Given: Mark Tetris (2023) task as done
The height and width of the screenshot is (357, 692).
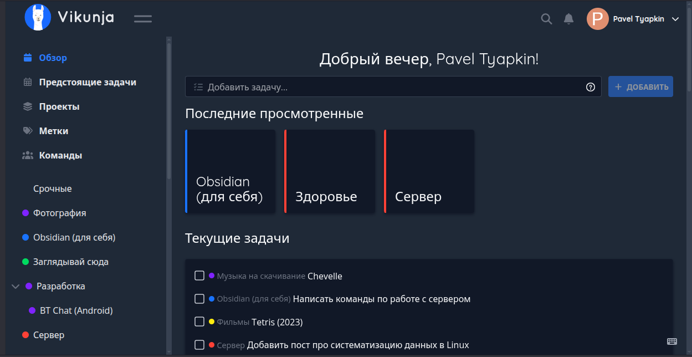Looking at the screenshot, I should pos(199,322).
